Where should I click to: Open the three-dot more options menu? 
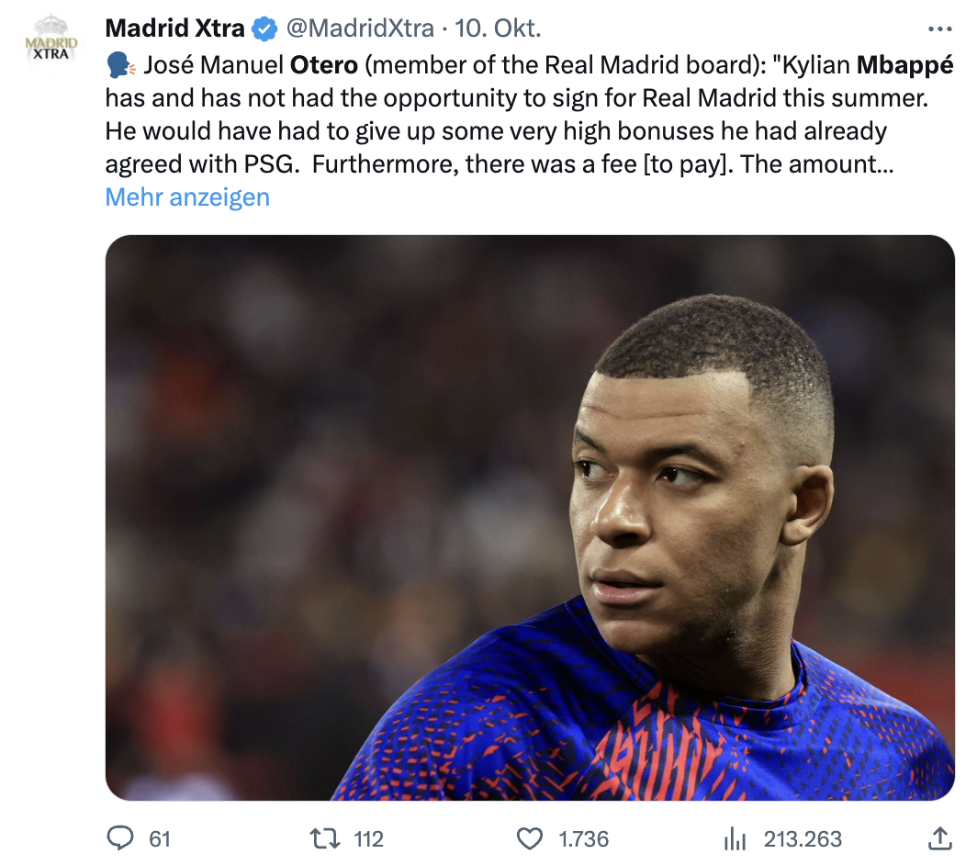click(940, 29)
